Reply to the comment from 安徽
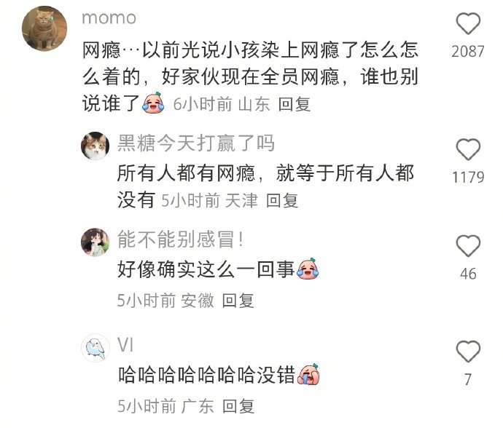This screenshot has height=428, width=503. tap(238, 301)
